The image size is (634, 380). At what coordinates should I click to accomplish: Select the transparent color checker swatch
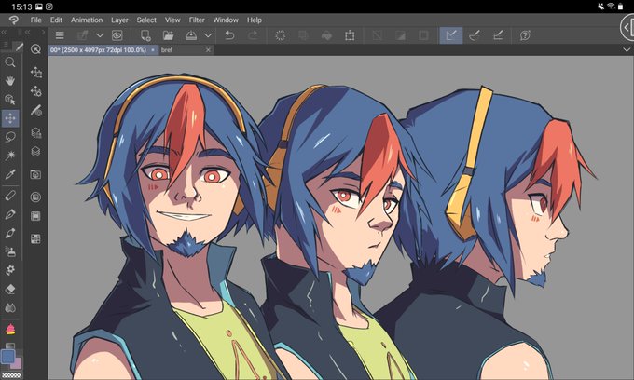click(x=11, y=375)
